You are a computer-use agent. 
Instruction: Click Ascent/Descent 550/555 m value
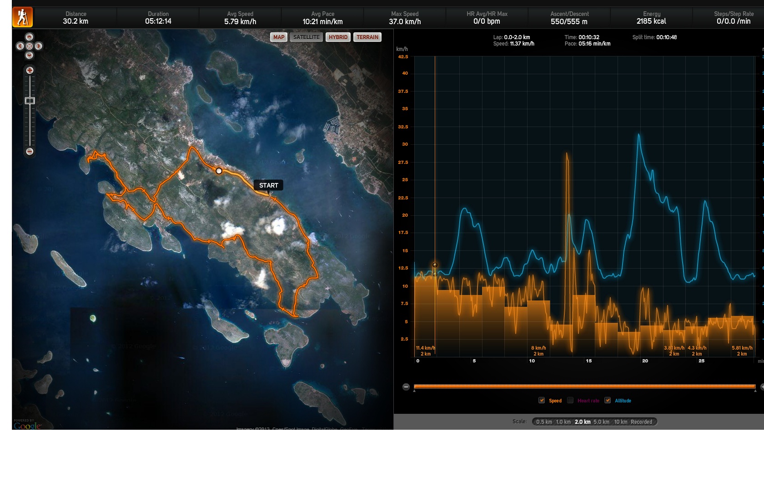[x=569, y=21]
